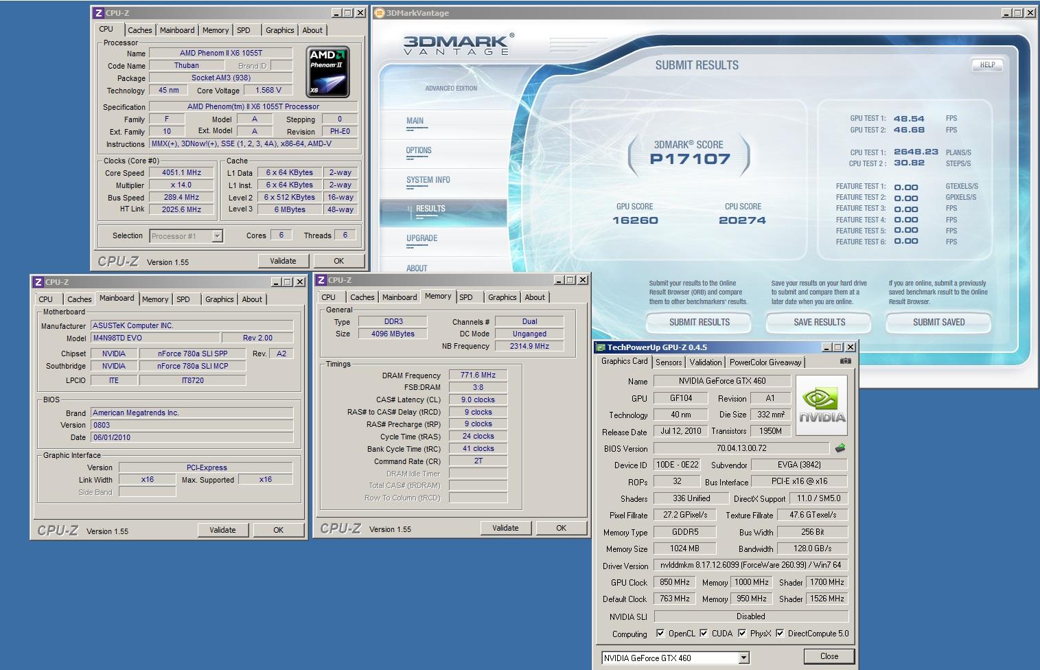Viewport: 1040px width, 670px height.
Task: Click the BIOS Version 70.04.13.00.72 field
Action: click(x=741, y=448)
